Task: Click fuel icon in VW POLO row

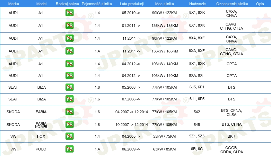Action: (x=69, y=149)
